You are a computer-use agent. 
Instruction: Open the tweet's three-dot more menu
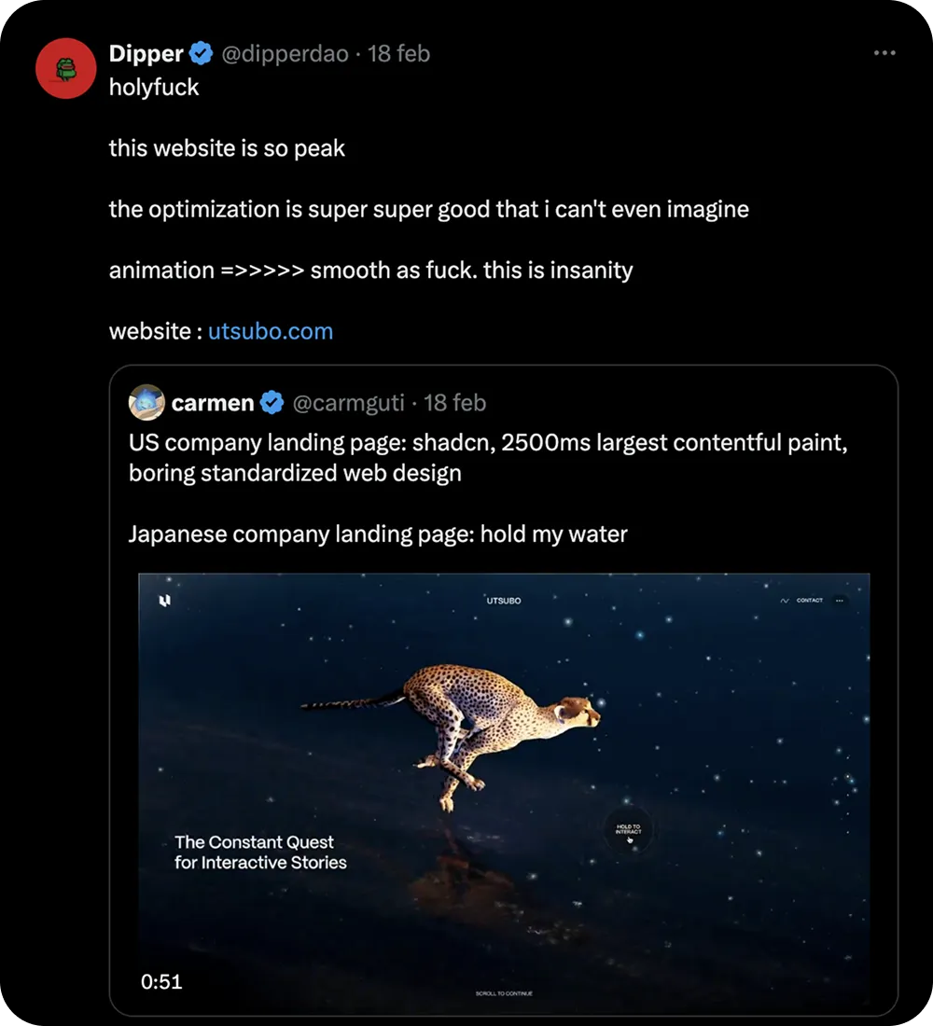[x=884, y=53]
